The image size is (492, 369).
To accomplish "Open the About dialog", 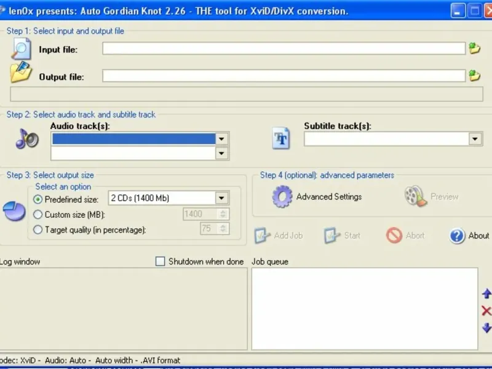I will pyautogui.click(x=469, y=236).
